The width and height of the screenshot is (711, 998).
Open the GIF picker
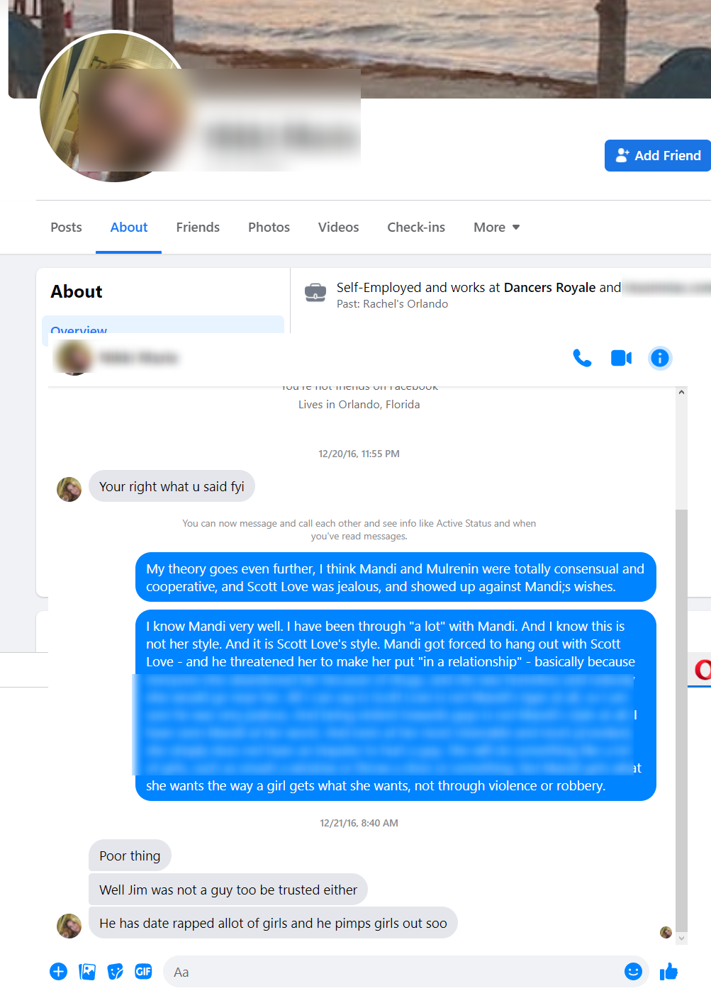point(143,972)
